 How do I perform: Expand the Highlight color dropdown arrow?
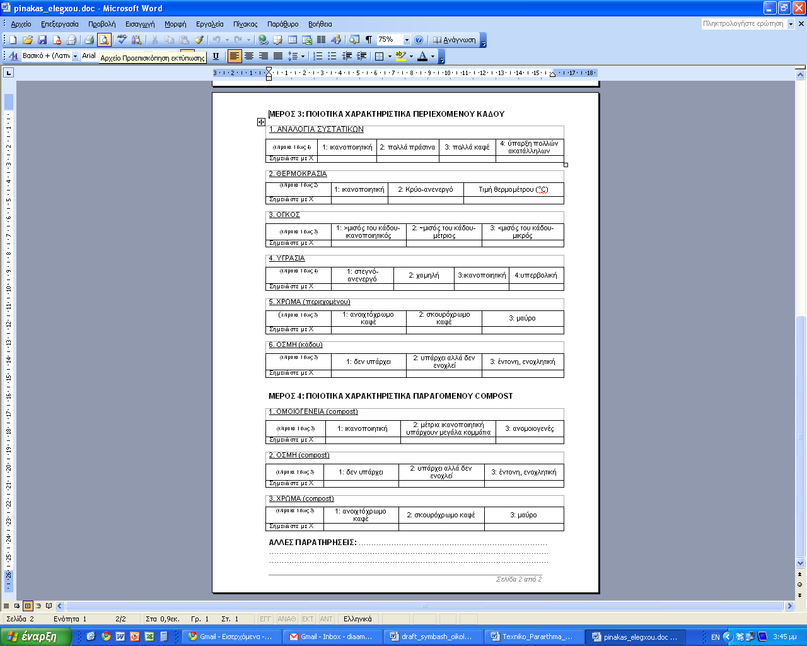coord(411,56)
